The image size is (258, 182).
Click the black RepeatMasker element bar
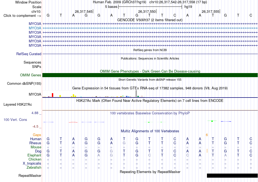tap(232, 175)
